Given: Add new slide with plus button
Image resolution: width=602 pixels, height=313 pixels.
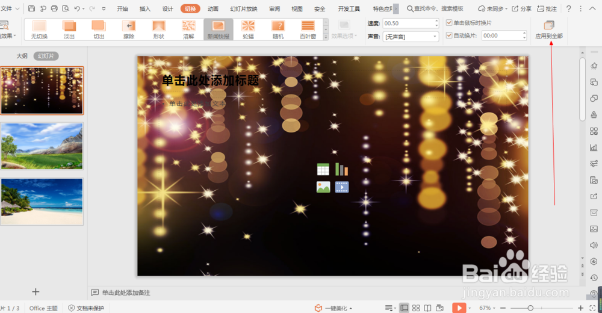Looking at the screenshot, I should [x=36, y=292].
